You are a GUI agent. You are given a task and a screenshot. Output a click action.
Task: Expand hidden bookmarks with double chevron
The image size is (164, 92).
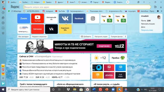(x=162, y=11)
